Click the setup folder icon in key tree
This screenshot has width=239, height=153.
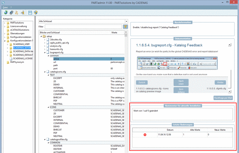coord(44,36)
